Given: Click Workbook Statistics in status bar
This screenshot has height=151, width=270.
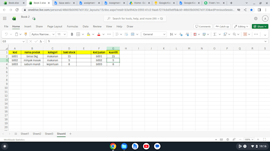Looking at the screenshot, I should pos(14,140).
